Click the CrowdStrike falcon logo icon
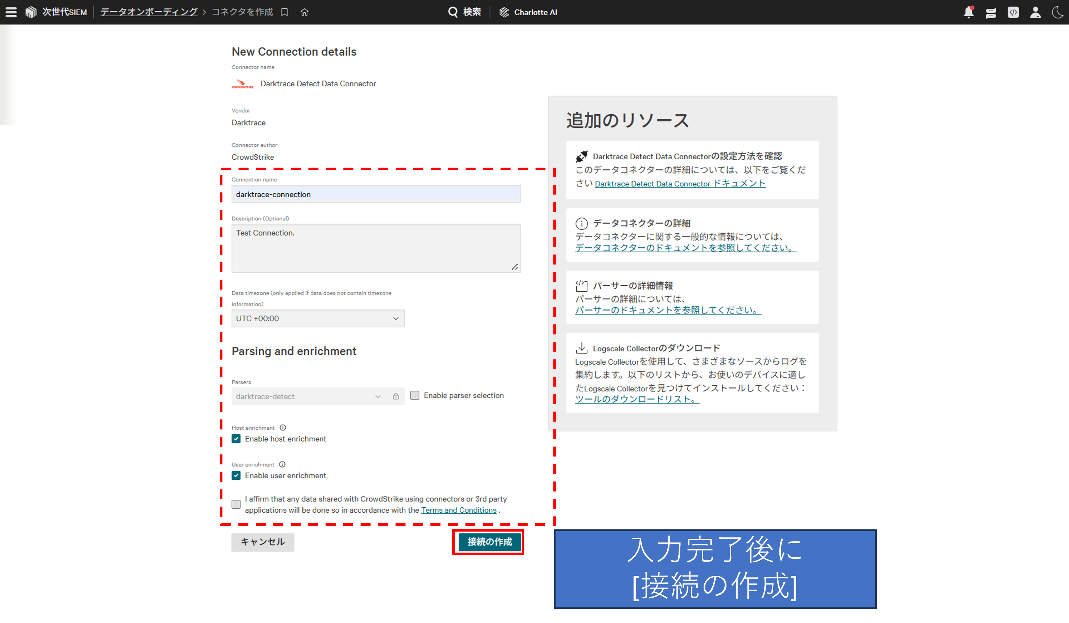The width and height of the screenshot is (1069, 623). point(31,12)
